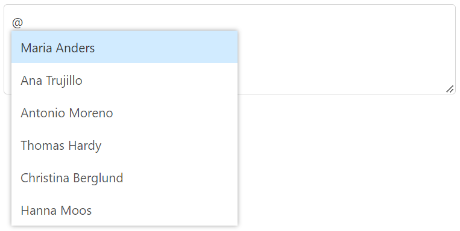The width and height of the screenshot is (460, 231).
Task: Select Christina Berglund suggestion
Action: tap(124, 177)
